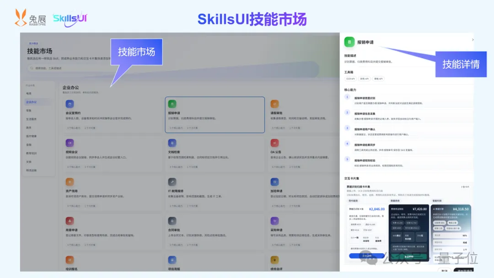The height and width of the screenshot is (278, 494).
Task: Click the 添加到项目 button
Action: [x=463, y=270]
